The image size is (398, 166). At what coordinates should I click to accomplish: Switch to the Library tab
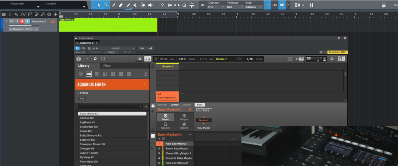tap(84, 66)
